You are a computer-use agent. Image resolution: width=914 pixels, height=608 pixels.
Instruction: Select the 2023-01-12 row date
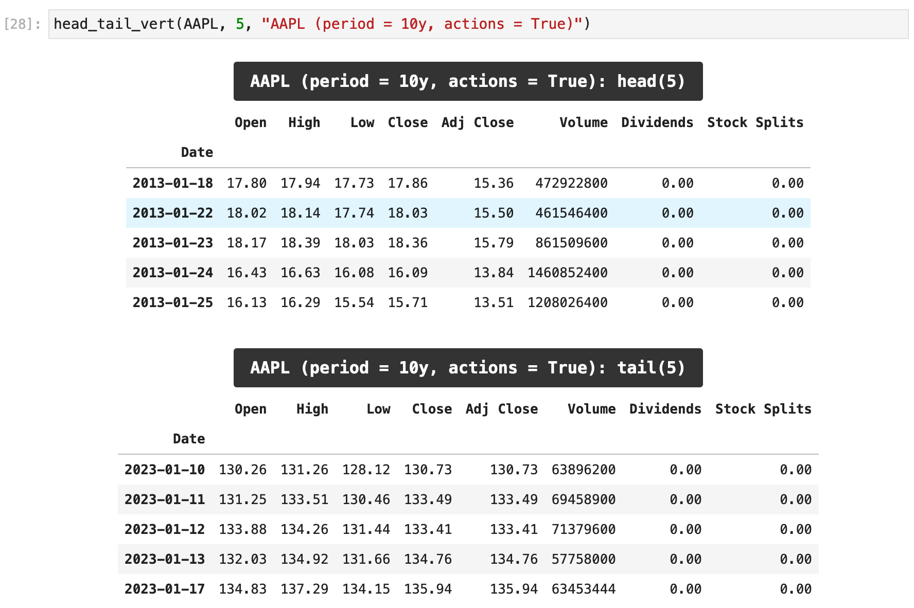[165, 529]
